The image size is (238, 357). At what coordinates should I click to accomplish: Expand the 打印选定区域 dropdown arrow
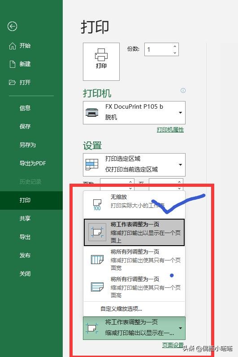181,165
